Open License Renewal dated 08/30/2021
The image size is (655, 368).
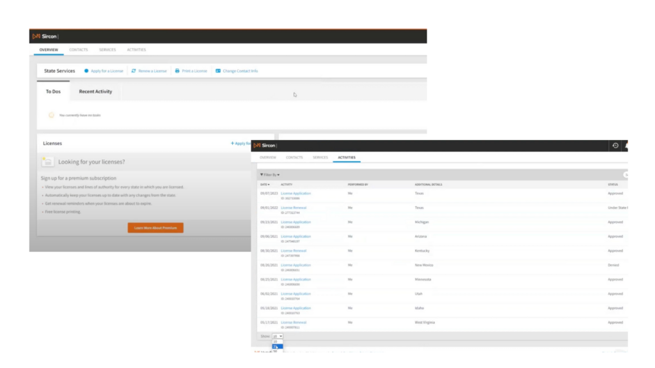point(294,250)
